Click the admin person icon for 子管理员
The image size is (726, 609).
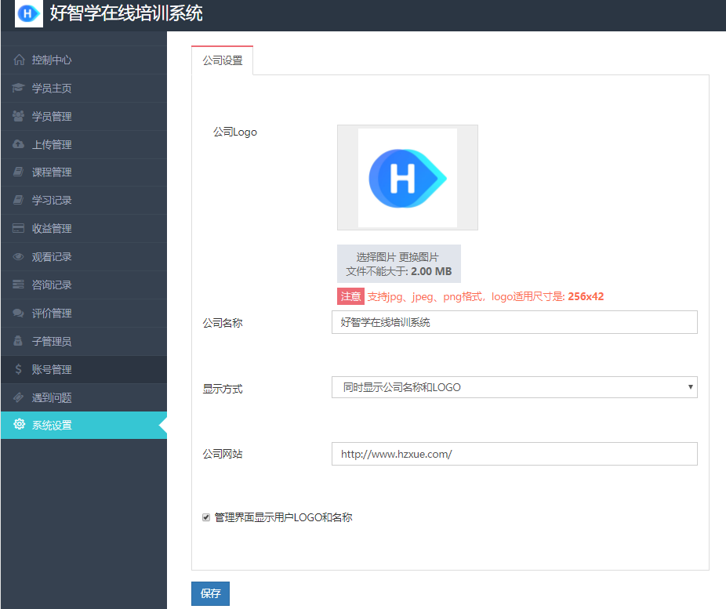18,341
